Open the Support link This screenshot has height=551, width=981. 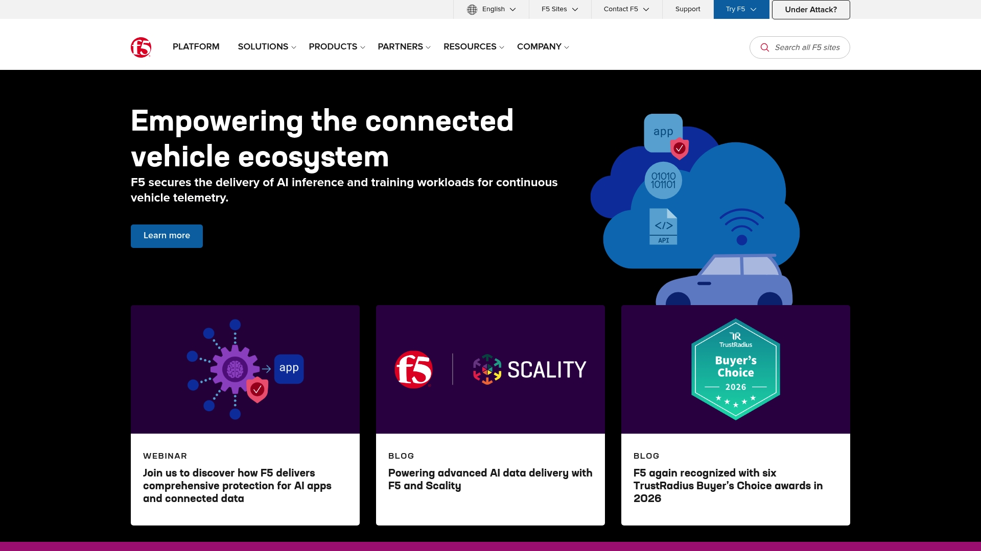coord(688,9)
